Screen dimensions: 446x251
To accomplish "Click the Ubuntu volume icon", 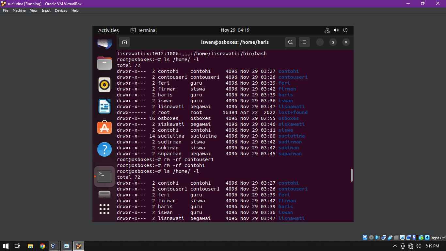I will (336, 30).
